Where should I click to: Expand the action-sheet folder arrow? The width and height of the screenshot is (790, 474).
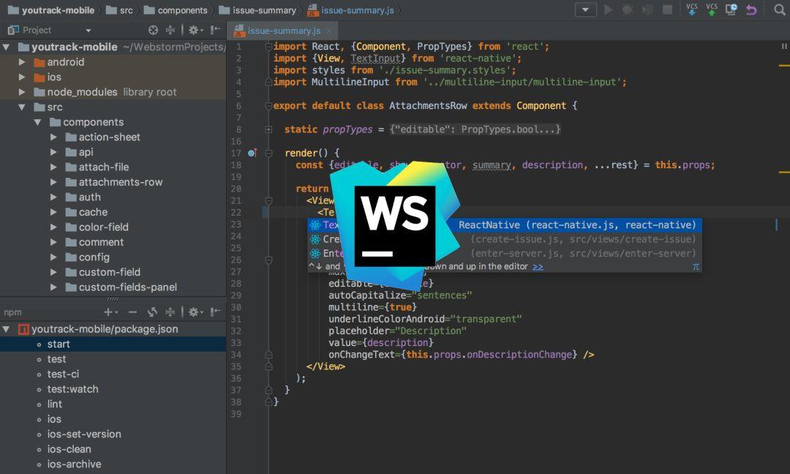pos(53,137)
